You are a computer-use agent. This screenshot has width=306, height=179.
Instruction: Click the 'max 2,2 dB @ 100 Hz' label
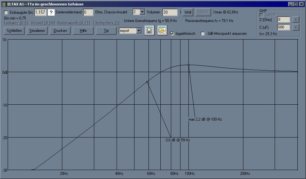(205, 119)
